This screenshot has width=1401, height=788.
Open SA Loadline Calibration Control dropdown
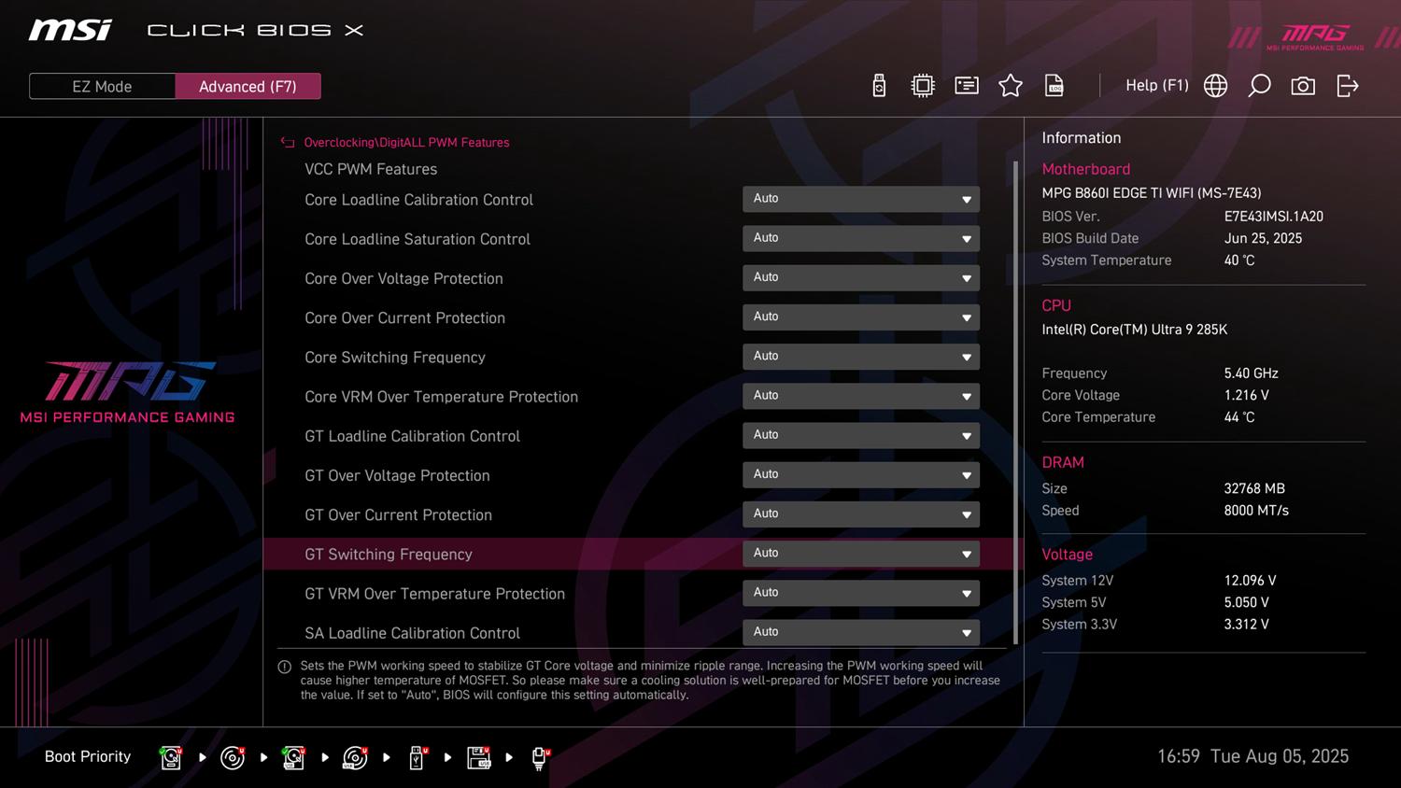pos(860,632)
